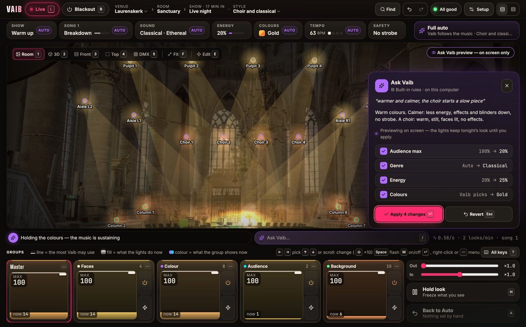Screen dimensions: 526x327
Task: Open the Faces group more menu
Action: pyautogui.click(x=147, y=266)
